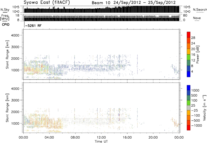Click the gray -25 to 25 velocity color segment
Image resolution: width=207 pixels, height=143 pixels.
tap(189, 108)
